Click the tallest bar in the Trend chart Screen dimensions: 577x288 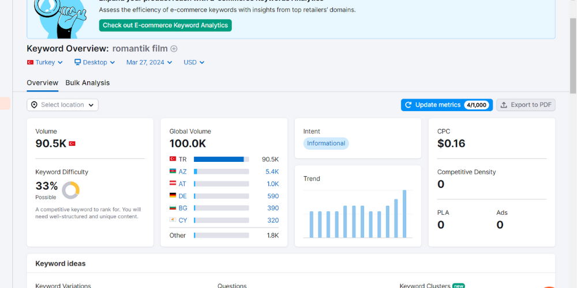click(404, 214)
